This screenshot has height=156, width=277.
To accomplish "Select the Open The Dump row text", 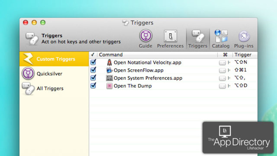I will [133, 86].
